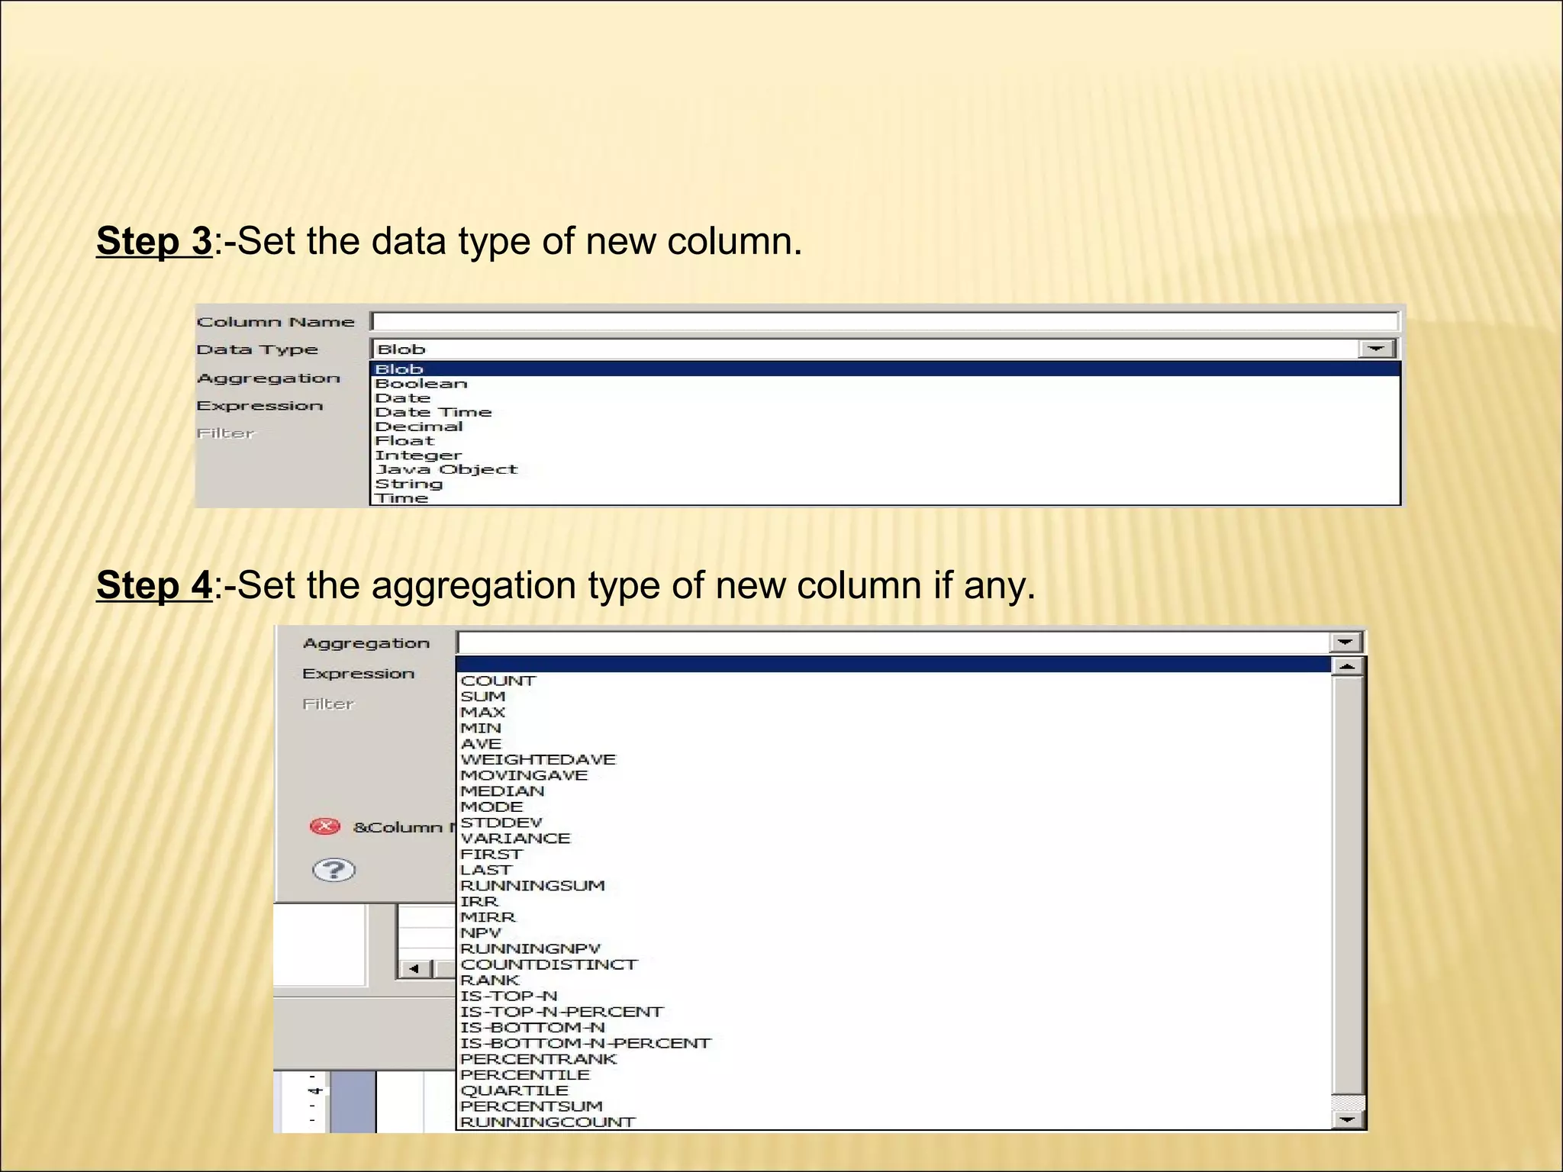Pick Java Object data type
The height and width of the screenshot is (1172, 1563).
[885, 469]
